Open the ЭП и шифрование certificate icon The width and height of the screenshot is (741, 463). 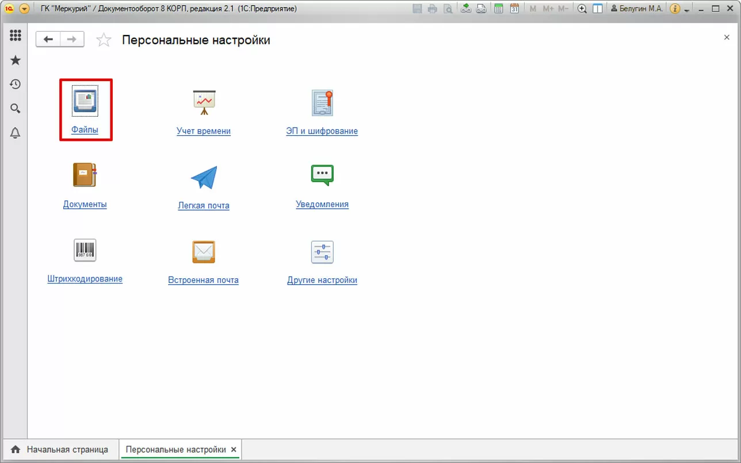[x=322, y=102]
